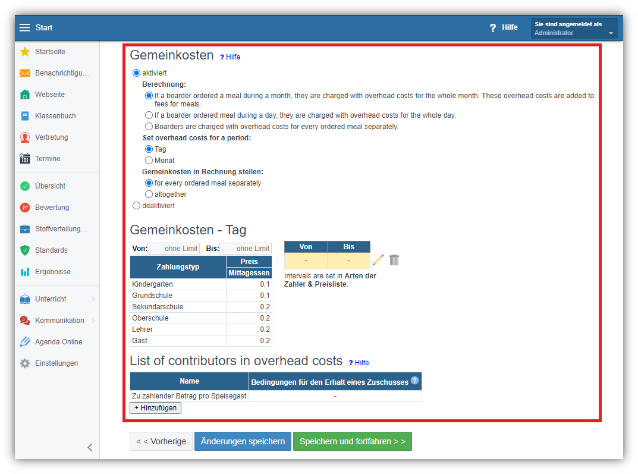Click the info icon in Bedingungen column header
Screen dimensions: 638x474
[x=415, y=381]
